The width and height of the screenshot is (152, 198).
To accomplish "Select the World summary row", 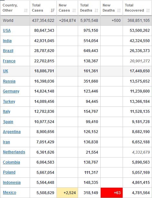I will coord(76,21).
